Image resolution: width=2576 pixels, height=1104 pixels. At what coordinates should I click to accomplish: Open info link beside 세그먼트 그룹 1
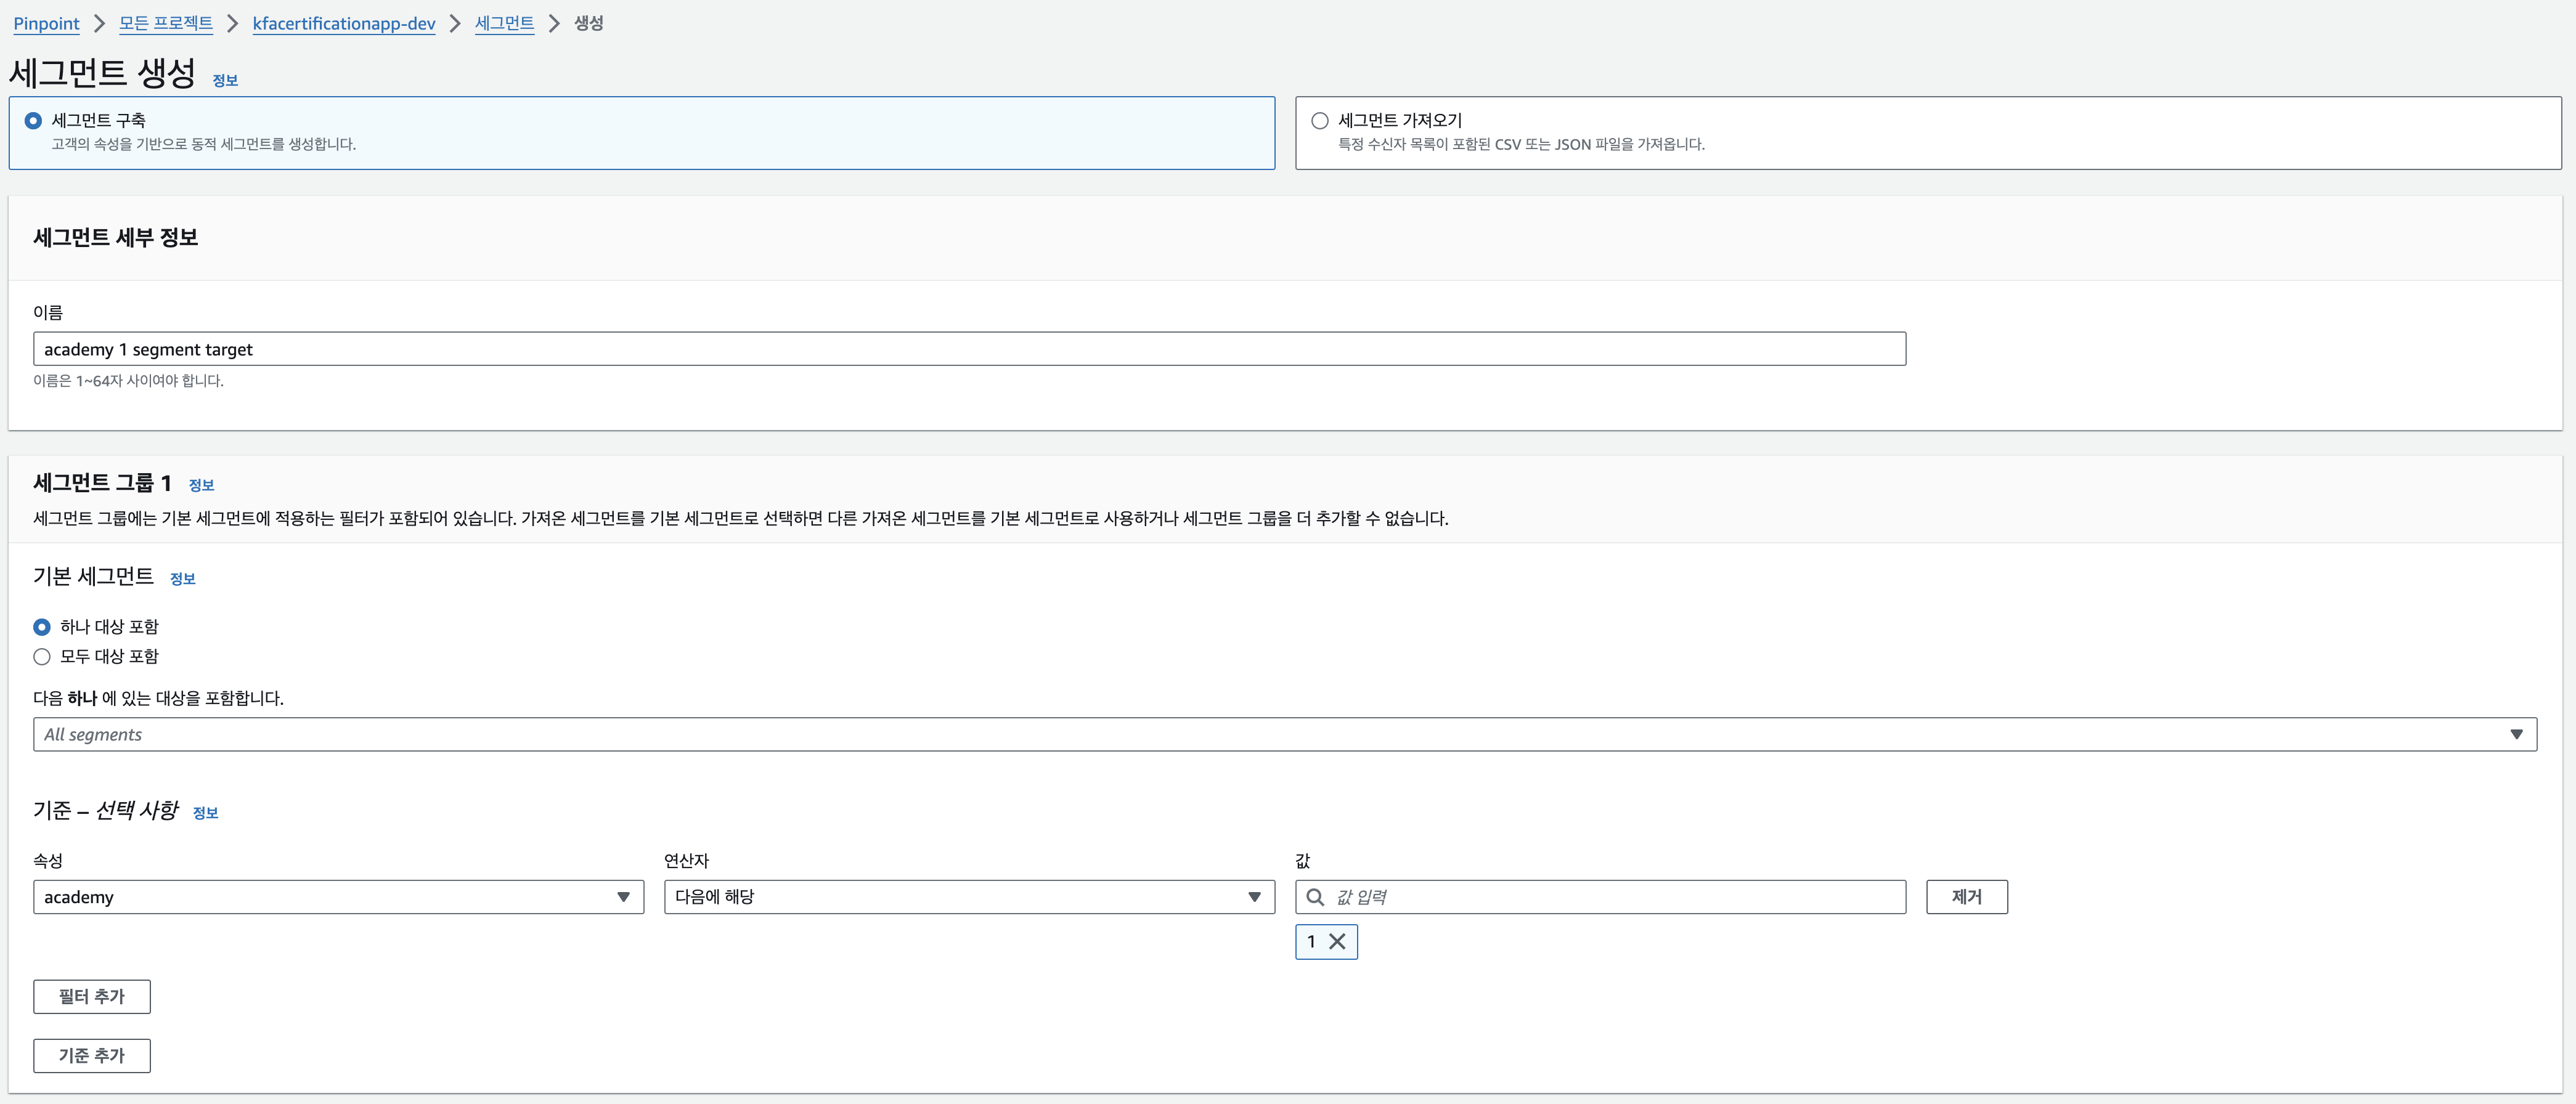(x=201, y=485)
